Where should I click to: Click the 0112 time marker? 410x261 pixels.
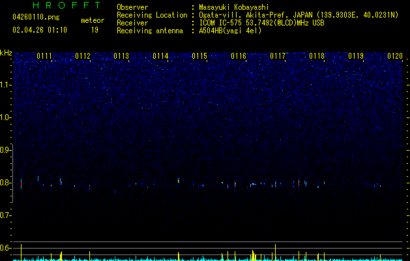(x=83, y=56)
